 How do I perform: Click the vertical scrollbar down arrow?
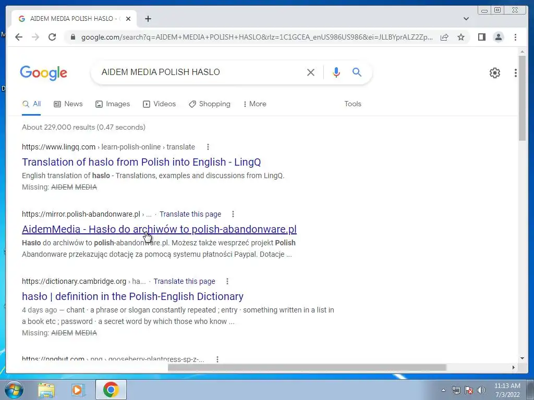(x=522, y=358)
